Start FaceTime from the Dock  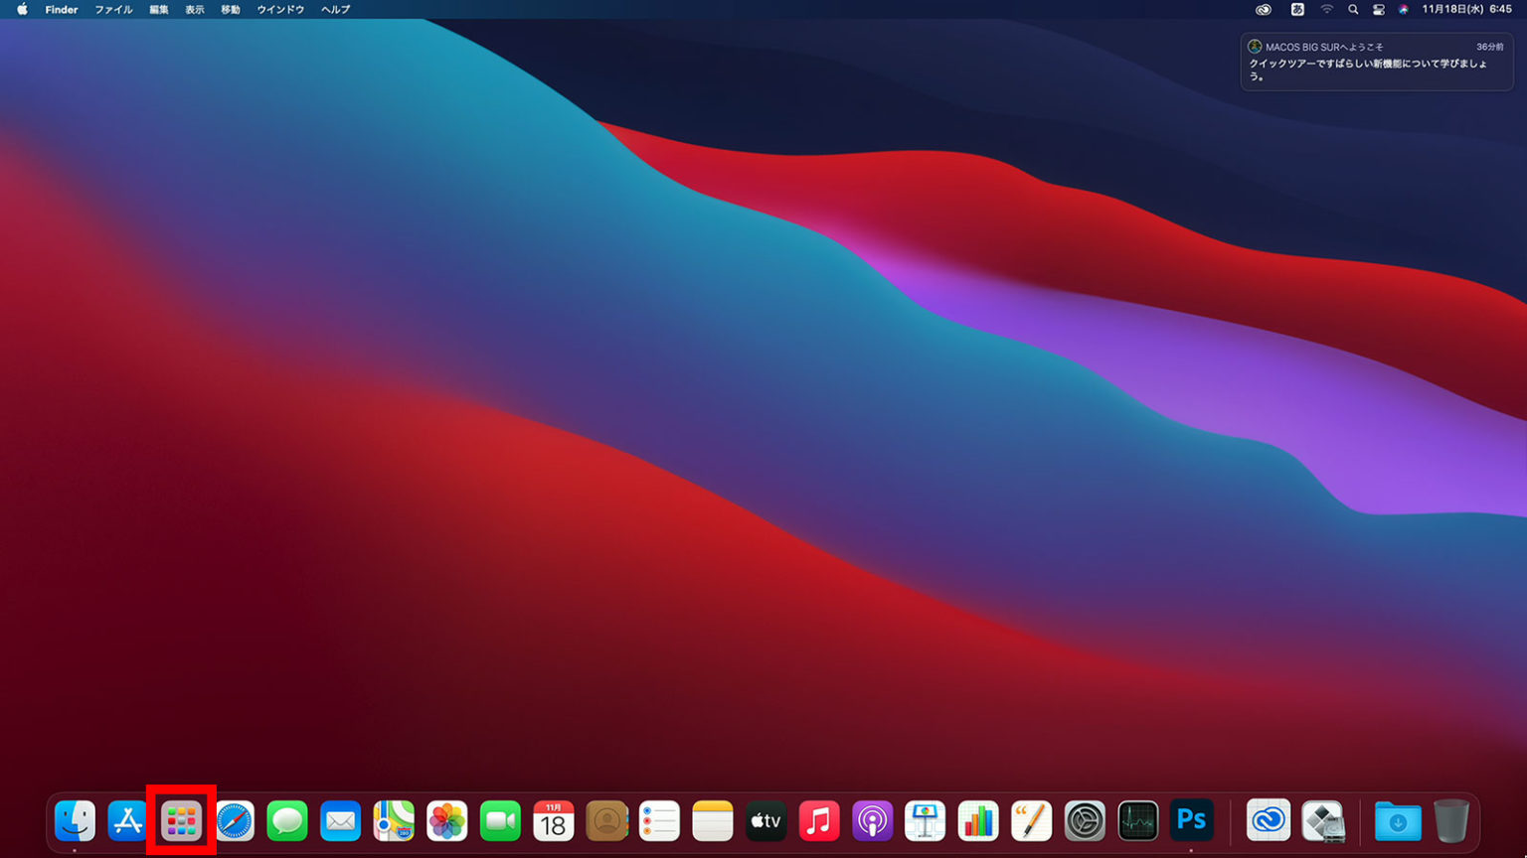(x=500, y=821)
